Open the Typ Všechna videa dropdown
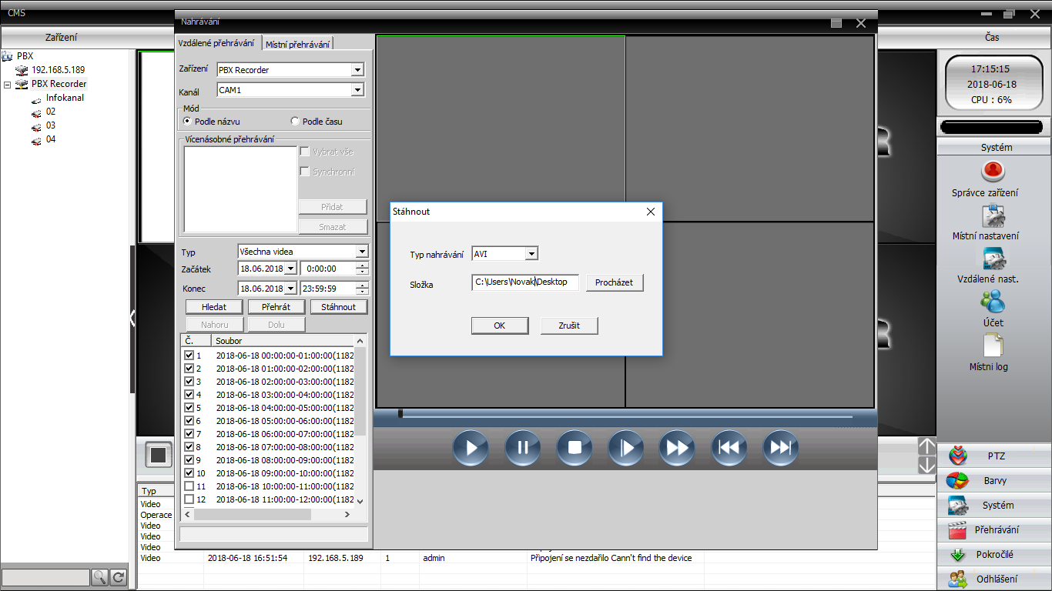The image size is (1052, 591). tap(362, 252)
